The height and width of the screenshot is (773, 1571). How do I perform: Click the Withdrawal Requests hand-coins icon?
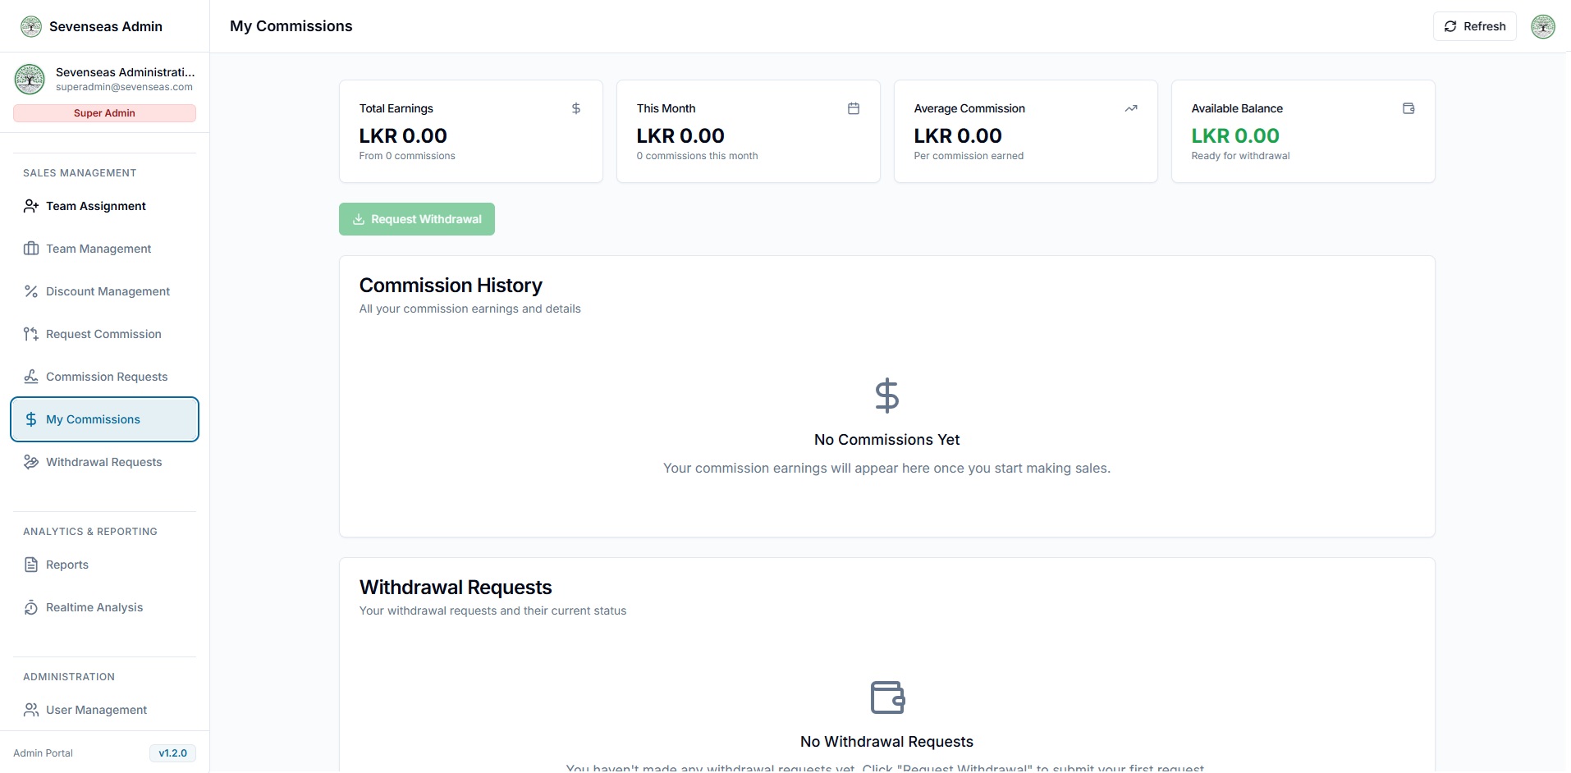[x=31, y=462]
